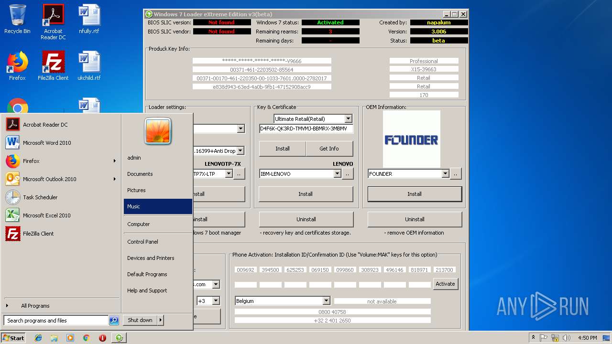
Task: Open Task Scheduler from Start menu
Action: point(61,197)
